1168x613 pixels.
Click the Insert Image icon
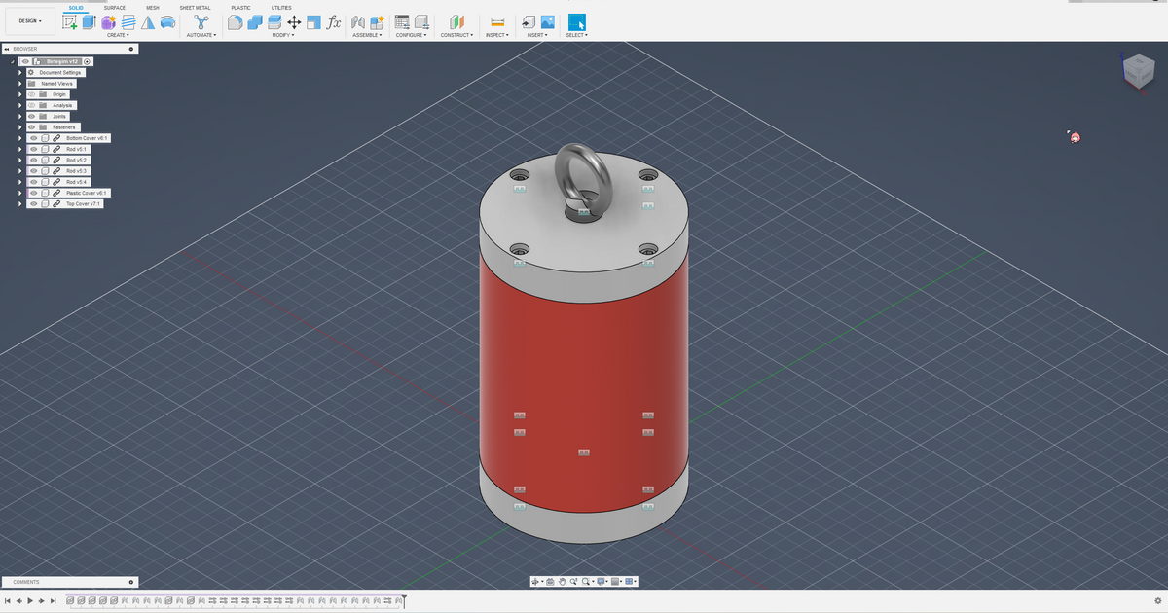click(x=547, y=21)
